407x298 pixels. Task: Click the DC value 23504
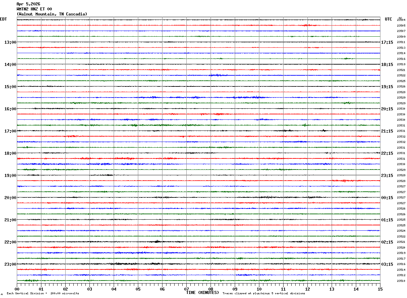click(401, 20)
